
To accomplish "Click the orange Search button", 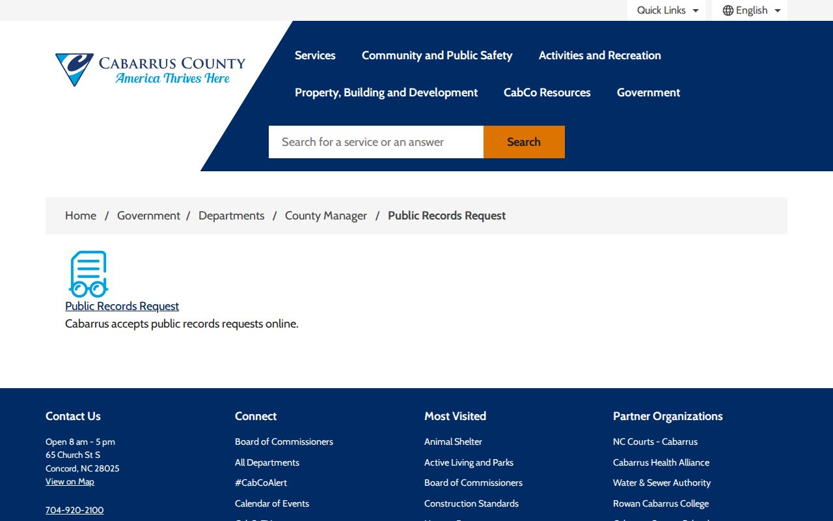I will [524, 142].
